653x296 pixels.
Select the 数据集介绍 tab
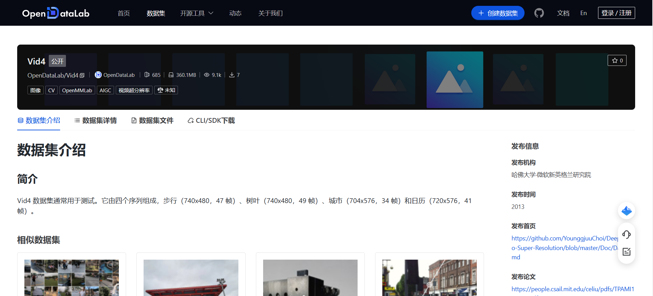tap(39, 120)
